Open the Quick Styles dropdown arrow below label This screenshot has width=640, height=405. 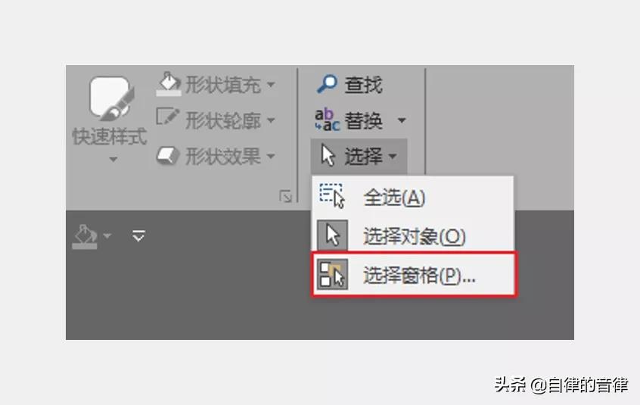point(113,159)
